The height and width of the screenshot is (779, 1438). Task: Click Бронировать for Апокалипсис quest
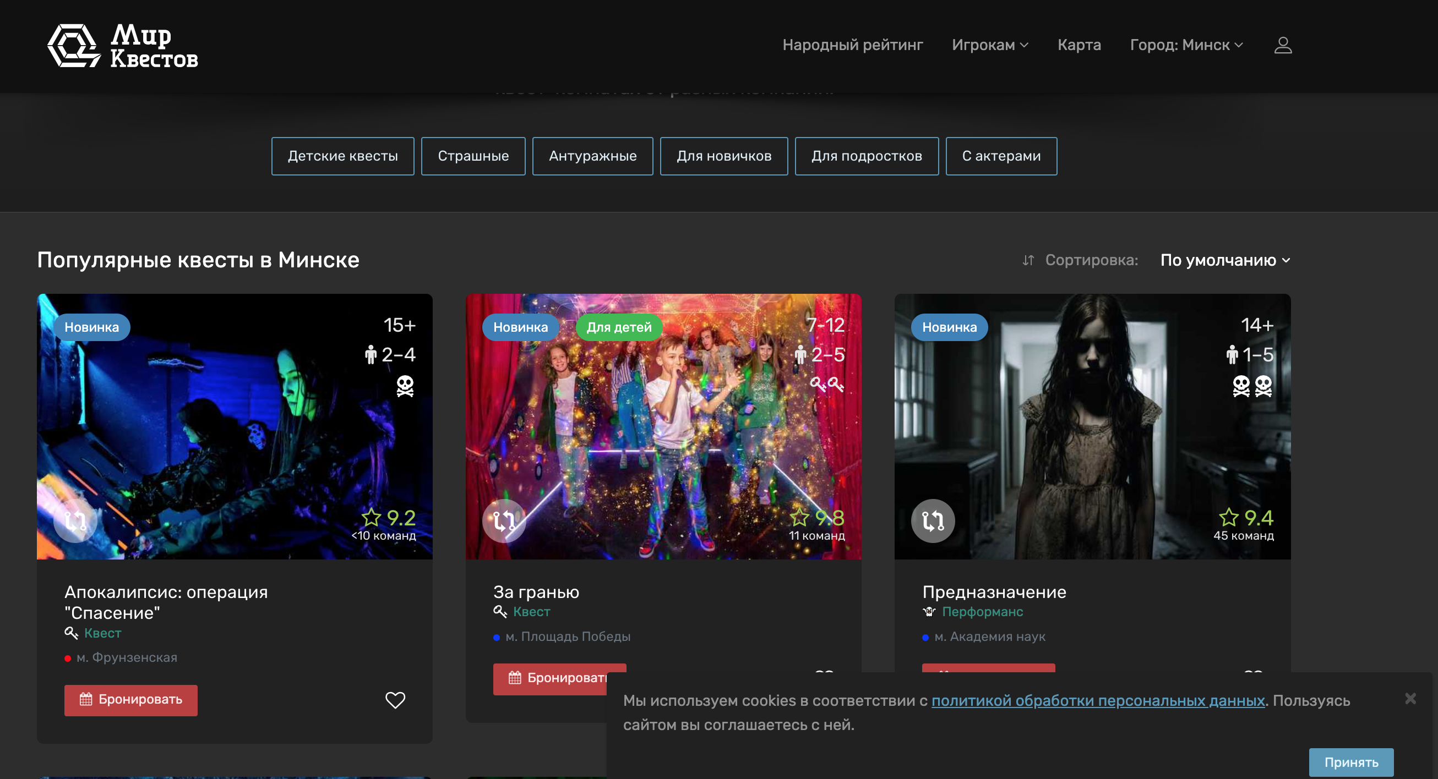[x=130, y=700]
